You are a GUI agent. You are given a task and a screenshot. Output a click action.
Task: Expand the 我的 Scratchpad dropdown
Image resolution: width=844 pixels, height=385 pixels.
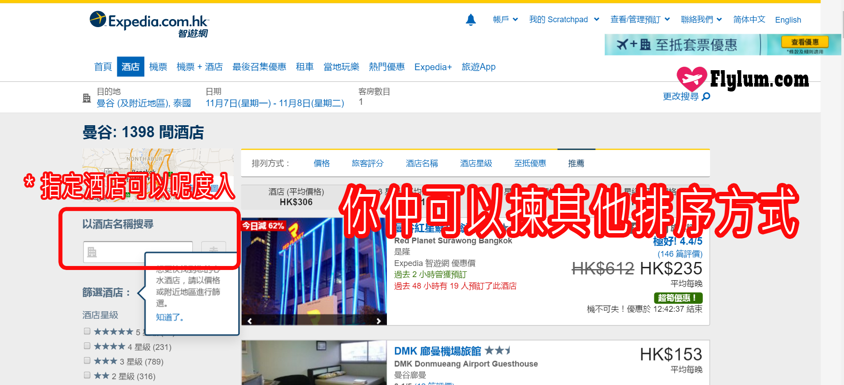coord(564,20)
